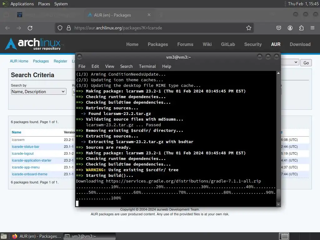Click the browser URL address bar
Viewport: 320px width, 240px height.
pos(154,28)
